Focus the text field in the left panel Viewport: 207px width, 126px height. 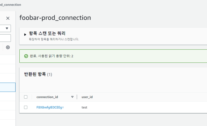pyautogui.click(x=5, y=38)
